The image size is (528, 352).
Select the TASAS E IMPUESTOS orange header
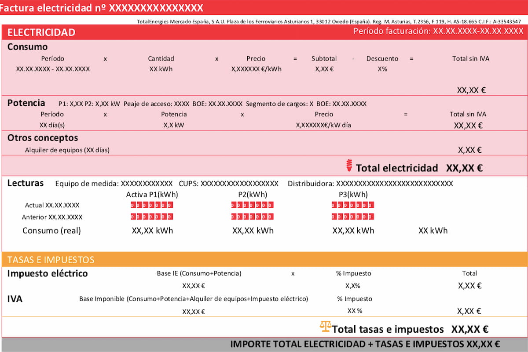click(51, 259)
